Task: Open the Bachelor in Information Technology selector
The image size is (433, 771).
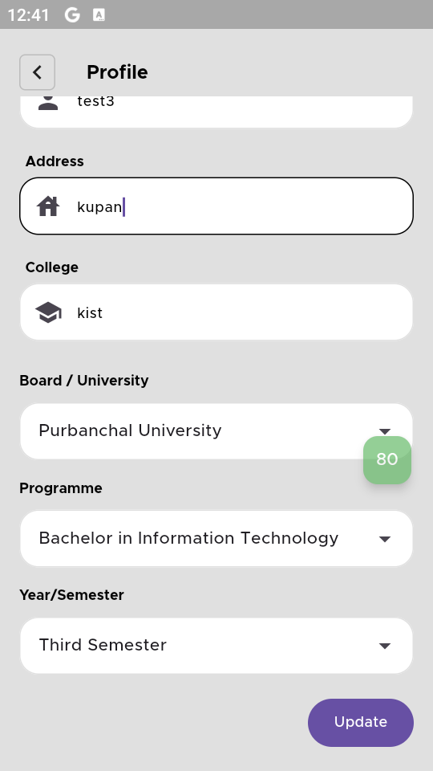Action: point(216,538)
